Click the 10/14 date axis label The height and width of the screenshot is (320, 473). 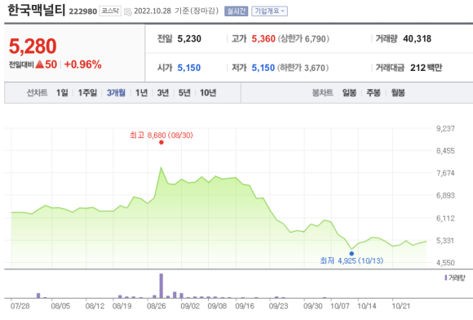[366, 306]
